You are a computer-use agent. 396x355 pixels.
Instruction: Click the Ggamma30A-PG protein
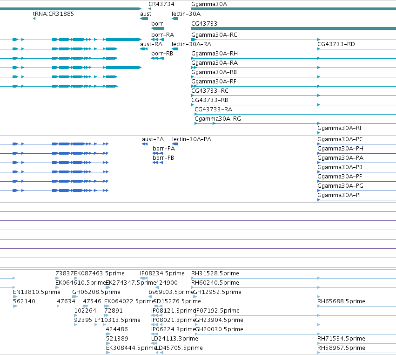point(356,191)
